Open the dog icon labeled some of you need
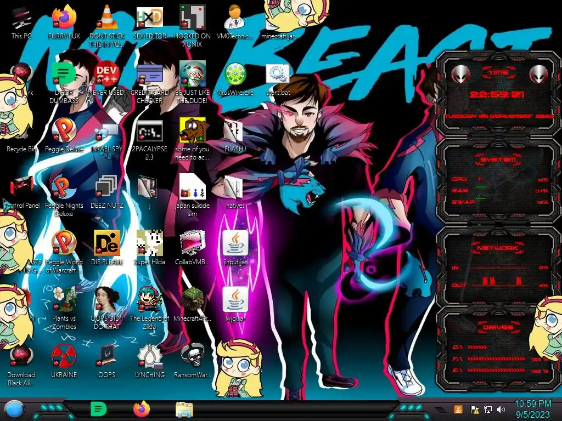562x421 pixels. [193, 140]
